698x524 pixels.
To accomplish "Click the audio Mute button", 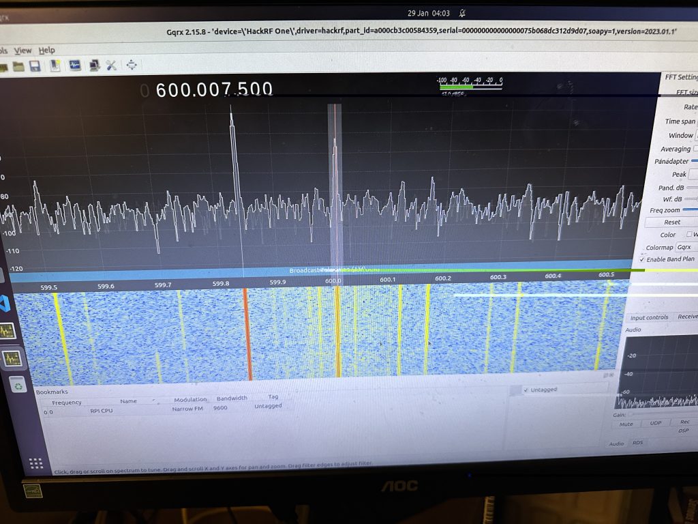I will 626,424.
